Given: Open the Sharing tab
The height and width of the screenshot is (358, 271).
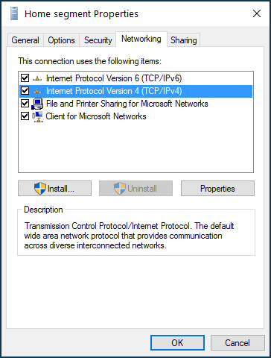Looking at the screenshot, I should pyautogui.click(x=184, y=40).
